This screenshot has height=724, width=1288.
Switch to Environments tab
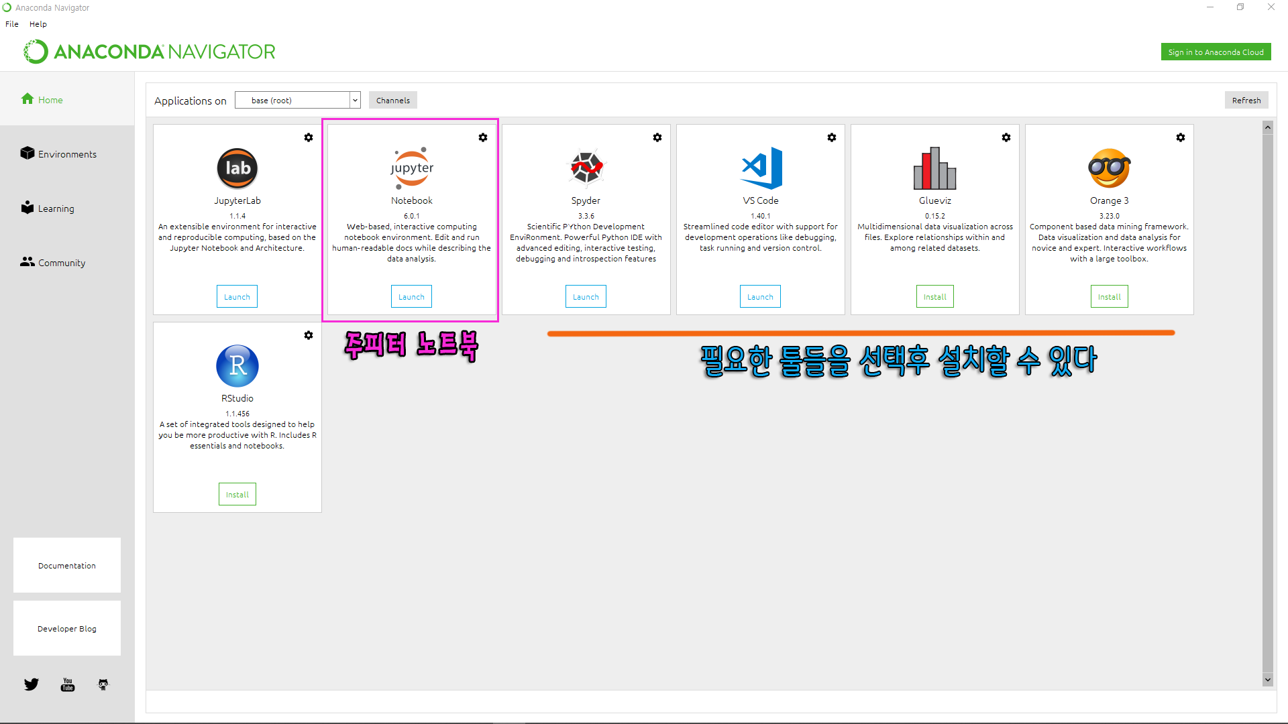pos(67,154)
